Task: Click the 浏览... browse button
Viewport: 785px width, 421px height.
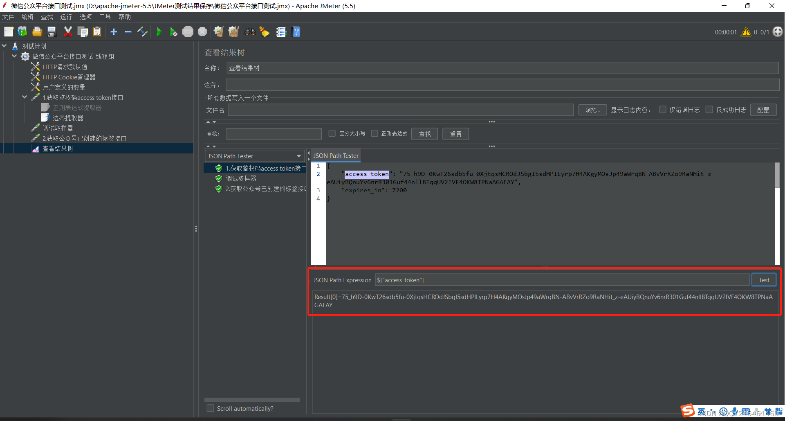Action: tap(592, 110)
